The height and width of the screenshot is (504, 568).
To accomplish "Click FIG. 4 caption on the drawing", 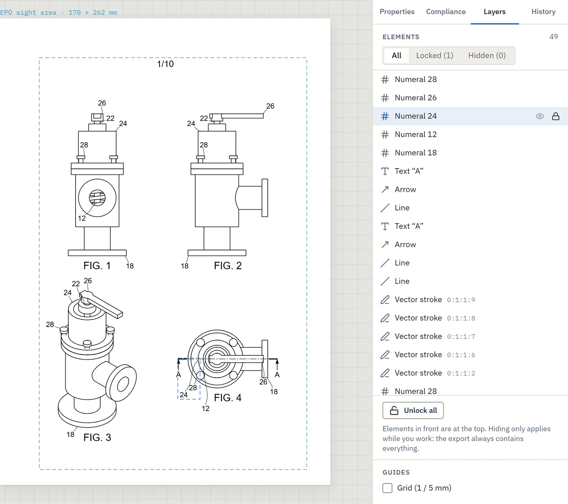I will (228, 398).
